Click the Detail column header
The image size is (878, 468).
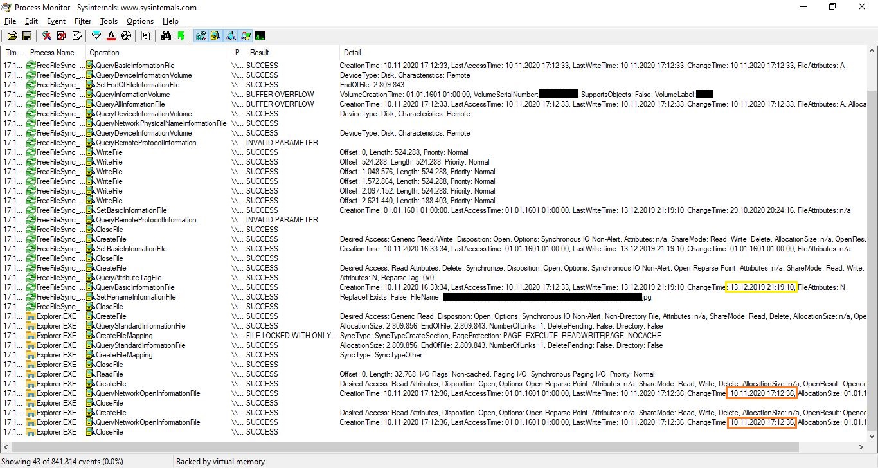(603, 53)
